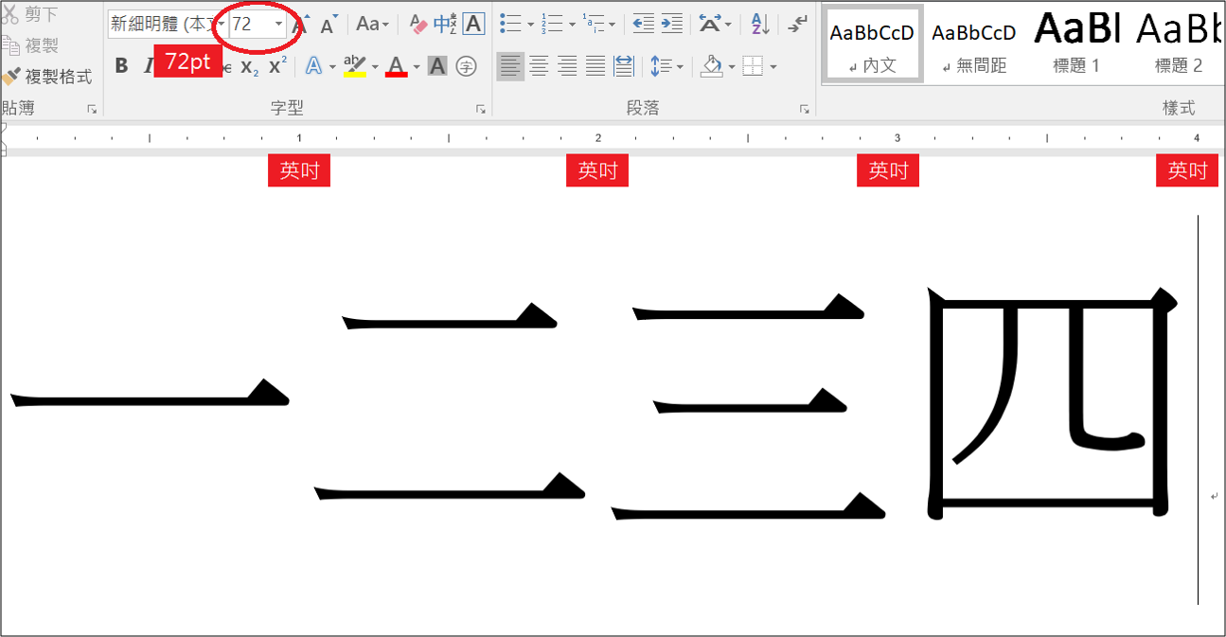The height and width of the screenshot is (637, 1226).
Task: Decrease paragraph indent
Action: coord(644,25)
